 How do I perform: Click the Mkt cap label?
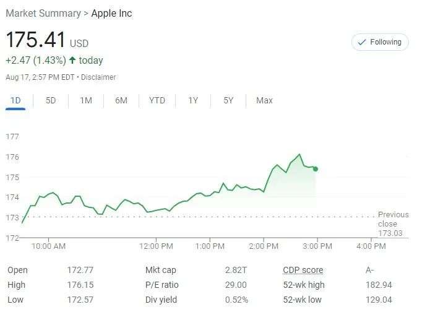(x=160, y=270)
